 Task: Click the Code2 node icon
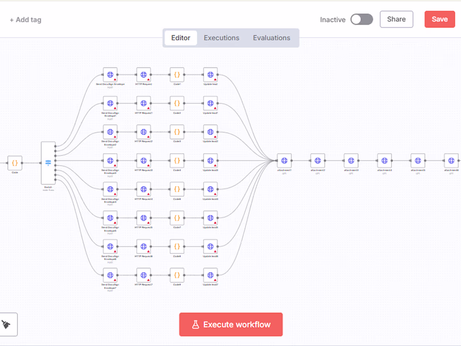(x=177, y=103)
